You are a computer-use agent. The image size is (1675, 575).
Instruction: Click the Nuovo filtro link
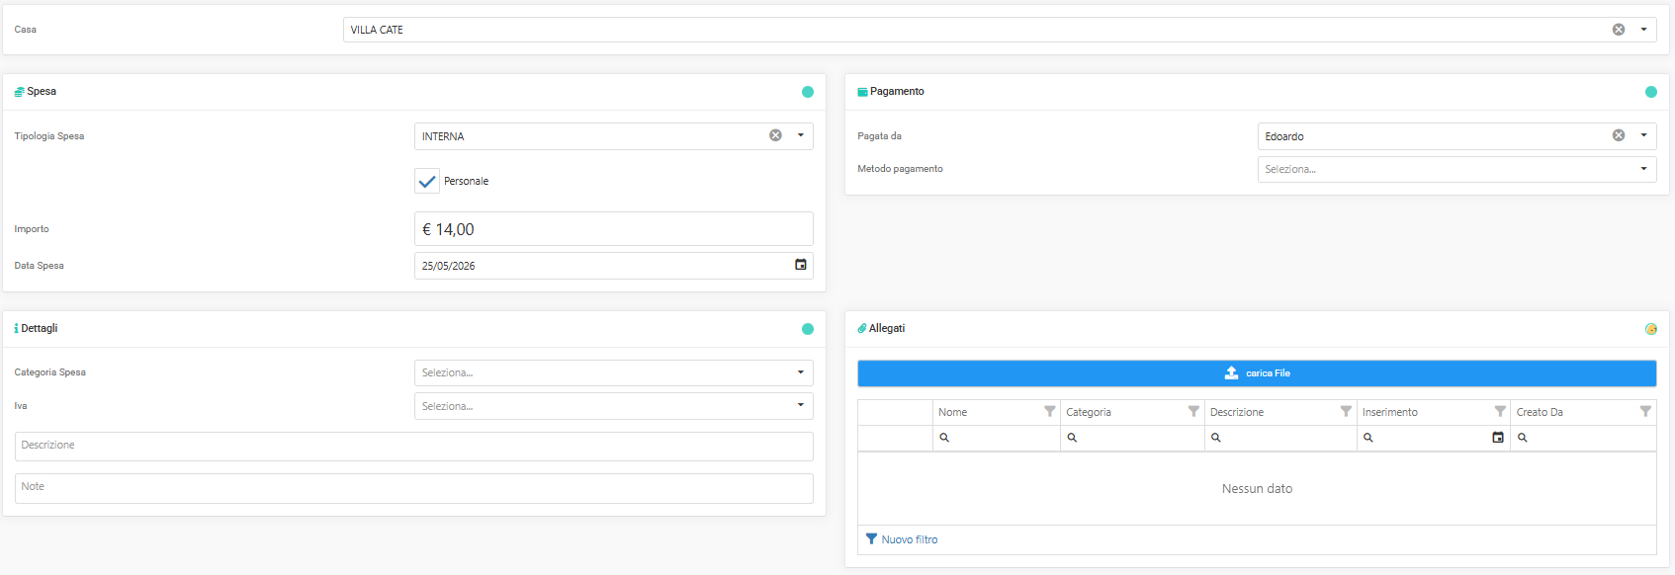902,539
